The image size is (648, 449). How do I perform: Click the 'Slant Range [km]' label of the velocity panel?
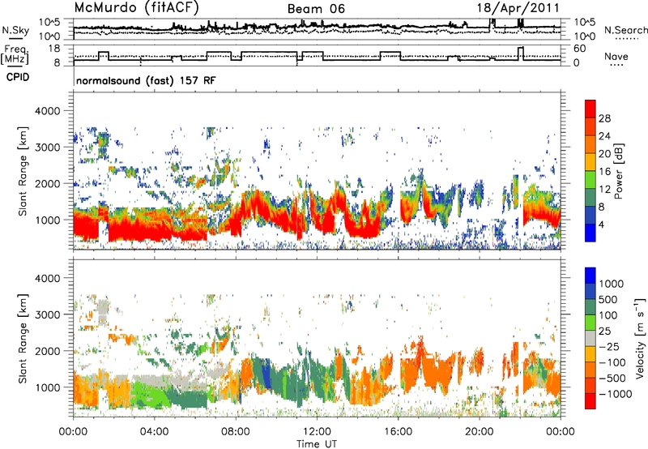[23, 338]
